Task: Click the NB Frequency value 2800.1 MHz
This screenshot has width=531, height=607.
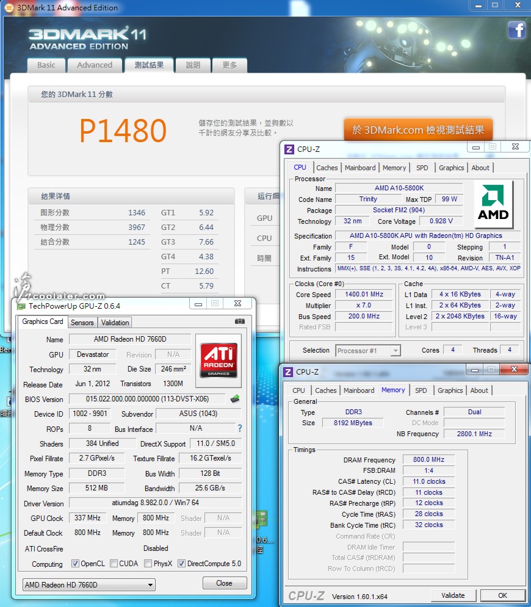Action: click(x=474, y=434)
